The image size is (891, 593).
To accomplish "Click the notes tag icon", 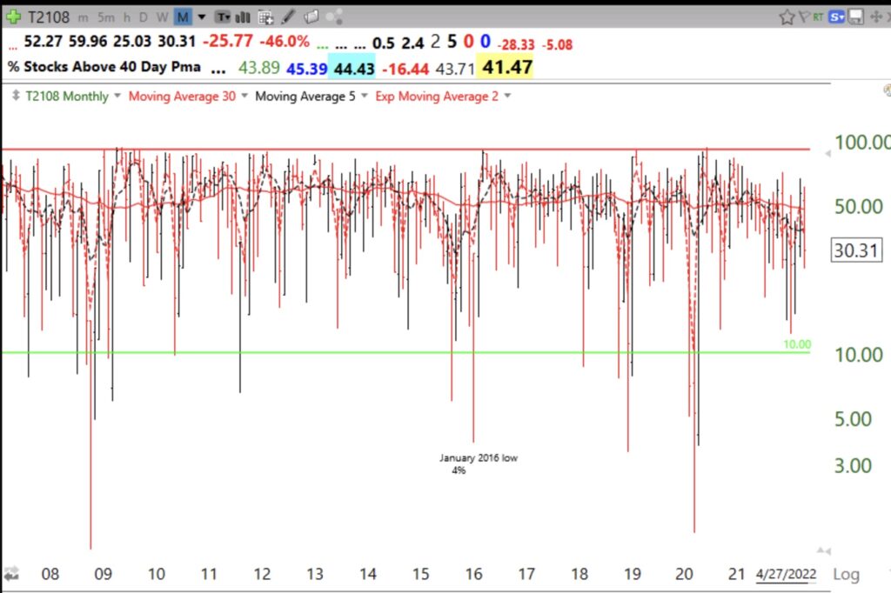I will [312, 17].
